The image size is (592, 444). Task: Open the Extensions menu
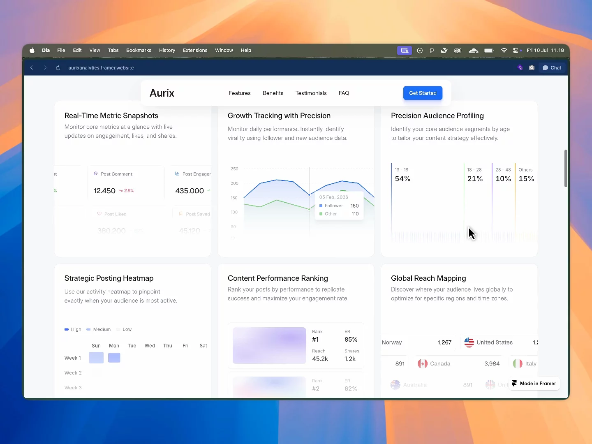click(195, 50)
